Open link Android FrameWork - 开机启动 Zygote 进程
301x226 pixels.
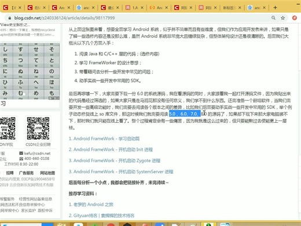[115, 161]
